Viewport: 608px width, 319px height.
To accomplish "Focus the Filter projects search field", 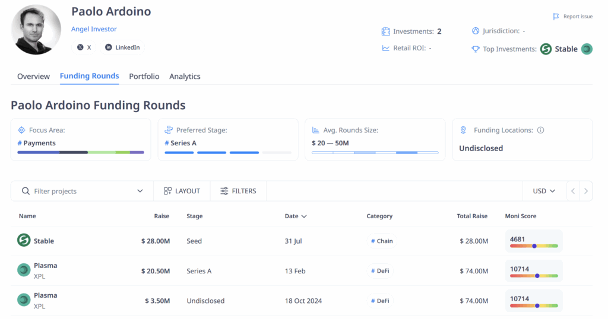I will click(x=82, y=192).
